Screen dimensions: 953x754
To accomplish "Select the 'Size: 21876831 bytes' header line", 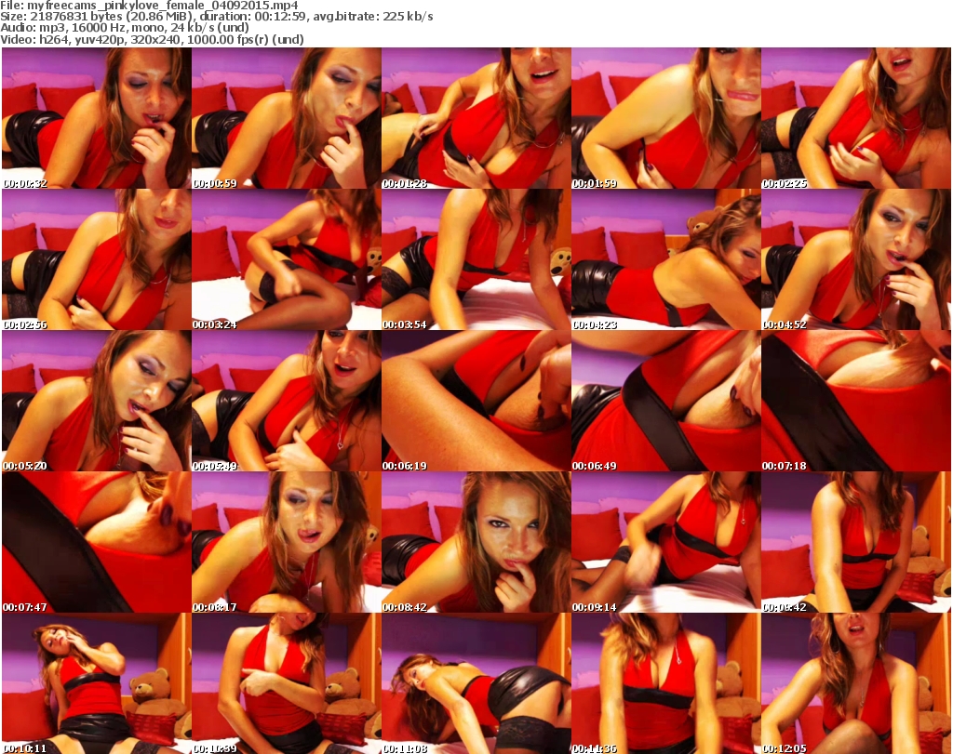I will [216, 17].
